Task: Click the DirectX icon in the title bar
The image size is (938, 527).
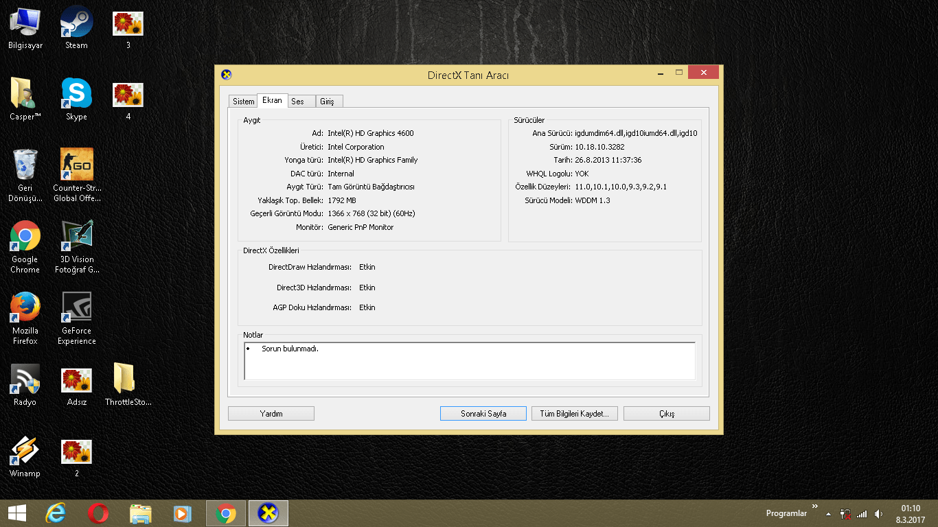Action: click(227, 75)
